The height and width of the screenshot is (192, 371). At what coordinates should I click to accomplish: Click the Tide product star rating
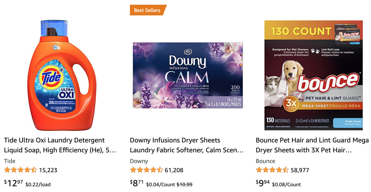click(21, 170)
